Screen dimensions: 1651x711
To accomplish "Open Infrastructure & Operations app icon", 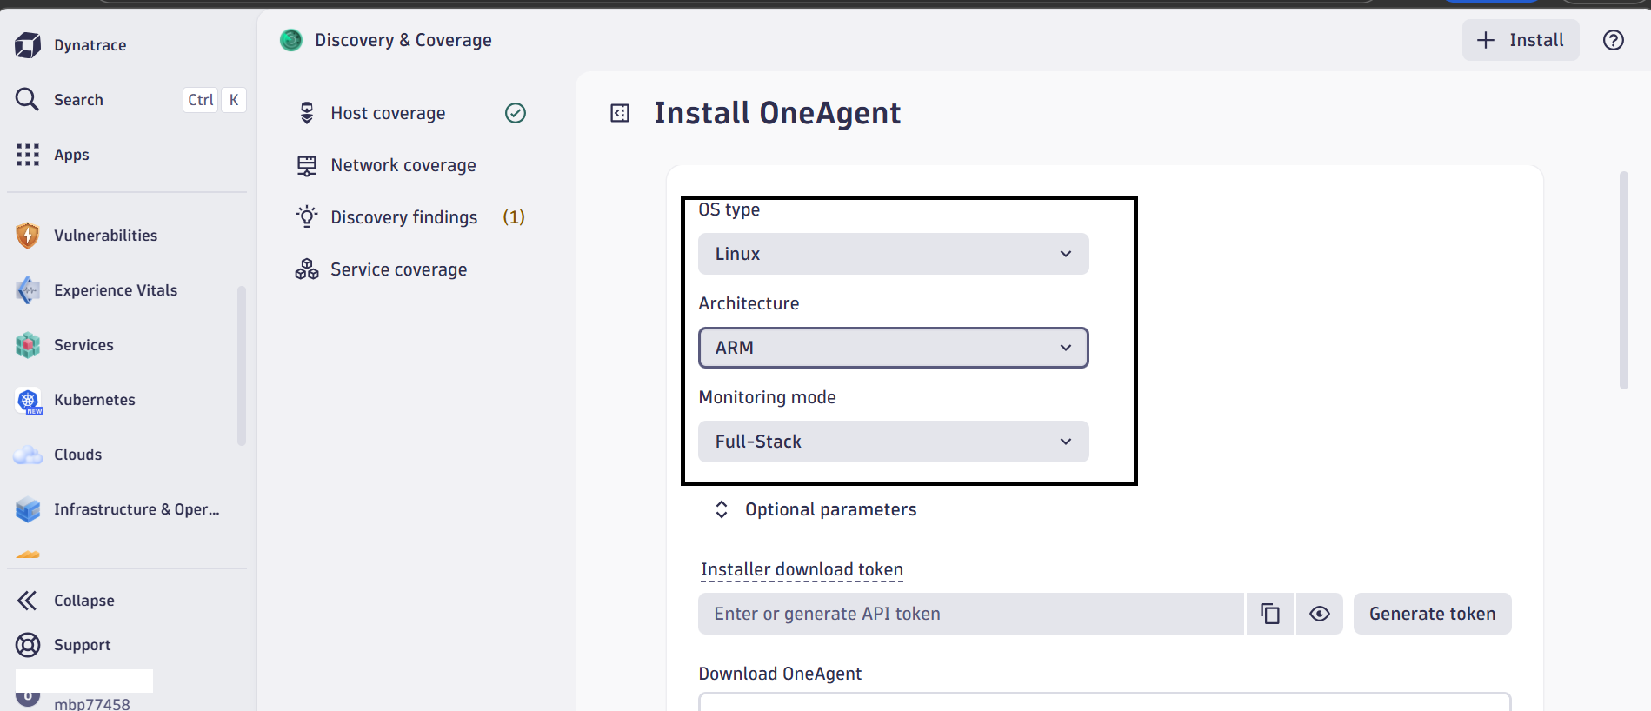I will pyautogui.click(x=28, y=509).
